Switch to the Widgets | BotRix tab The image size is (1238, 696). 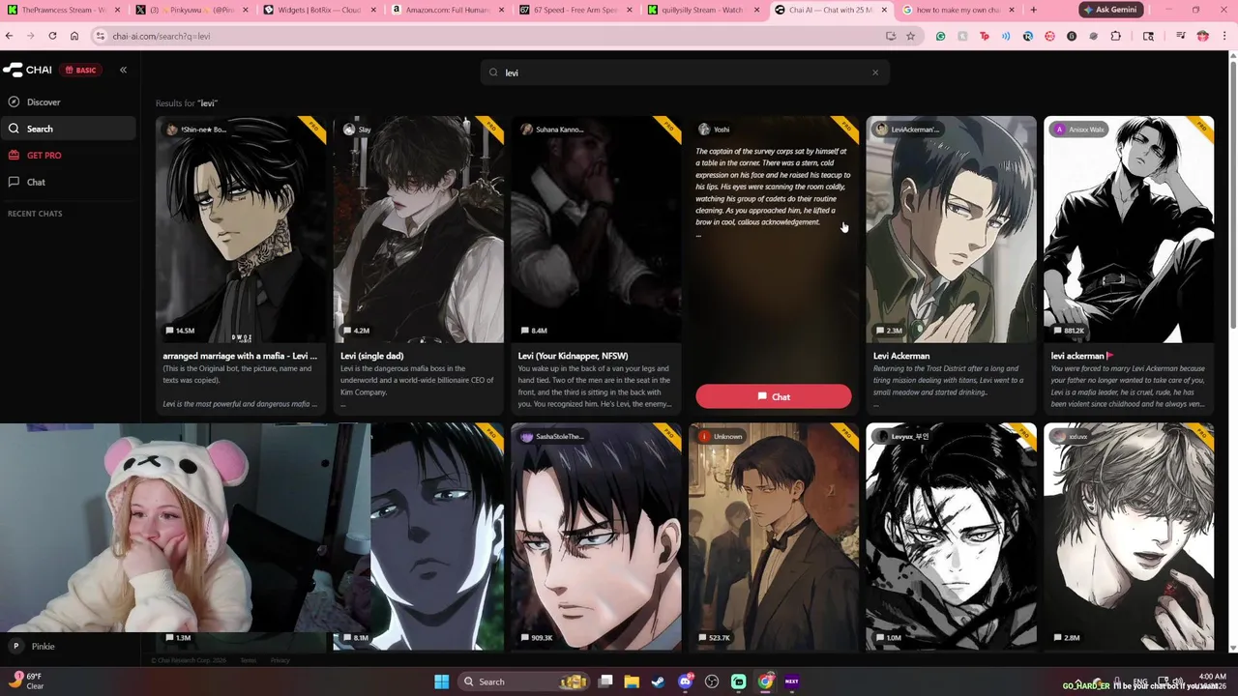319,10
